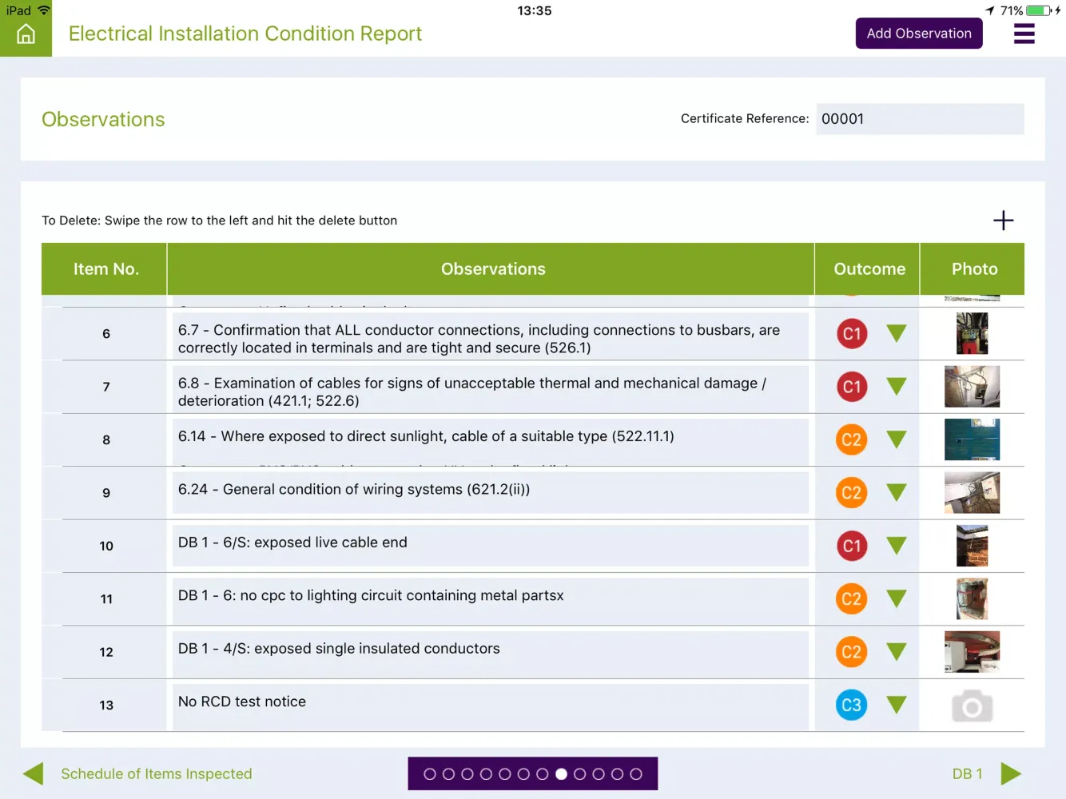Viewport: 1066px width, 799px height.
Task: Tap the Photo column header
Action: (x=974, y=269)
